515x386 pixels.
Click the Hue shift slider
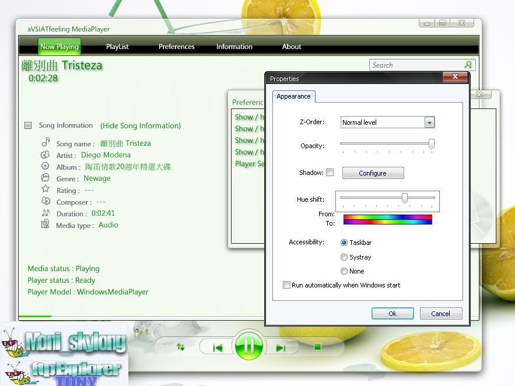point(404,199)
